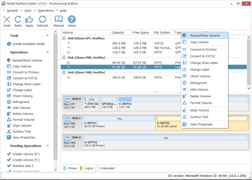Open the Help menu
The image size is (252, 180).
point(63,11)
